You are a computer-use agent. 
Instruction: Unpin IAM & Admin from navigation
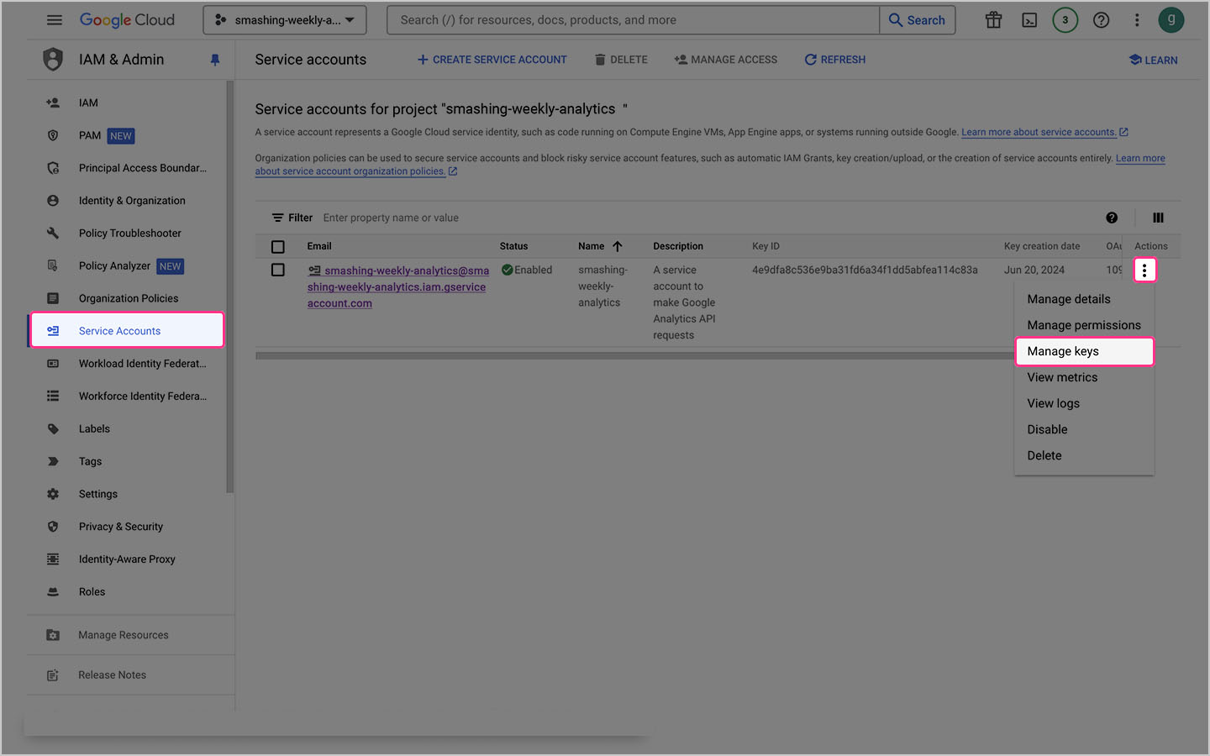pos(215,60)
